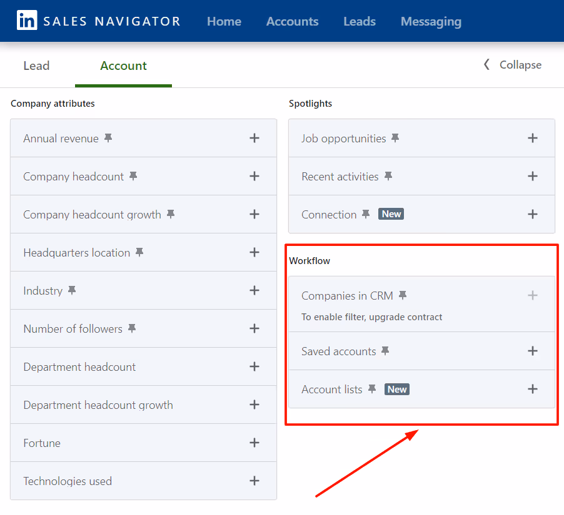This screenshot has height=515, width=564.
Task: Expand the Account lists filter
Action: tap(532, 388)
